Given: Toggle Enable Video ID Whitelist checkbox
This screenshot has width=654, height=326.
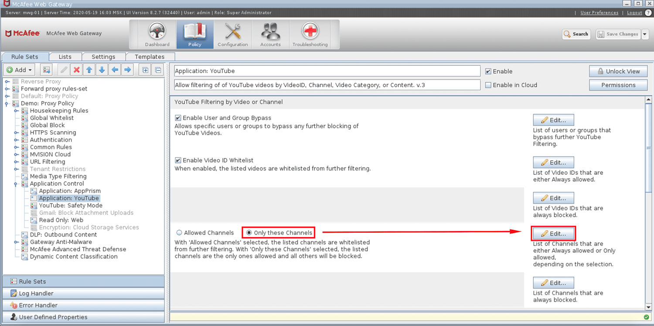Looking at the screenshot, I should click(178, 160).
